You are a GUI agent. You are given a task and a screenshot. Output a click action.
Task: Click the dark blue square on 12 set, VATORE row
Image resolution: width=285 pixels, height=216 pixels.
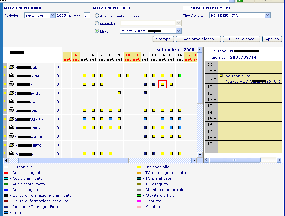(145, 136)
